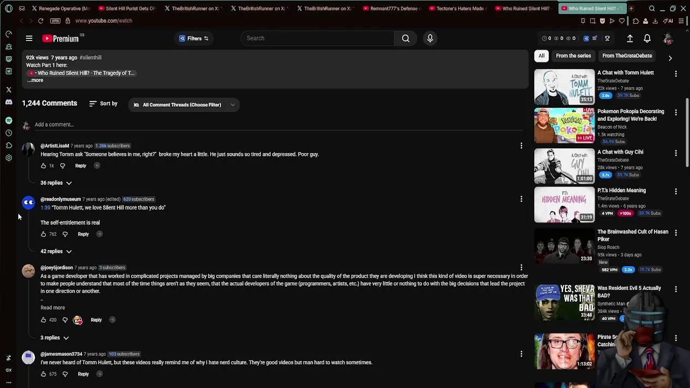
Task: Click the upload arrow icon
Action: [630, 38]
